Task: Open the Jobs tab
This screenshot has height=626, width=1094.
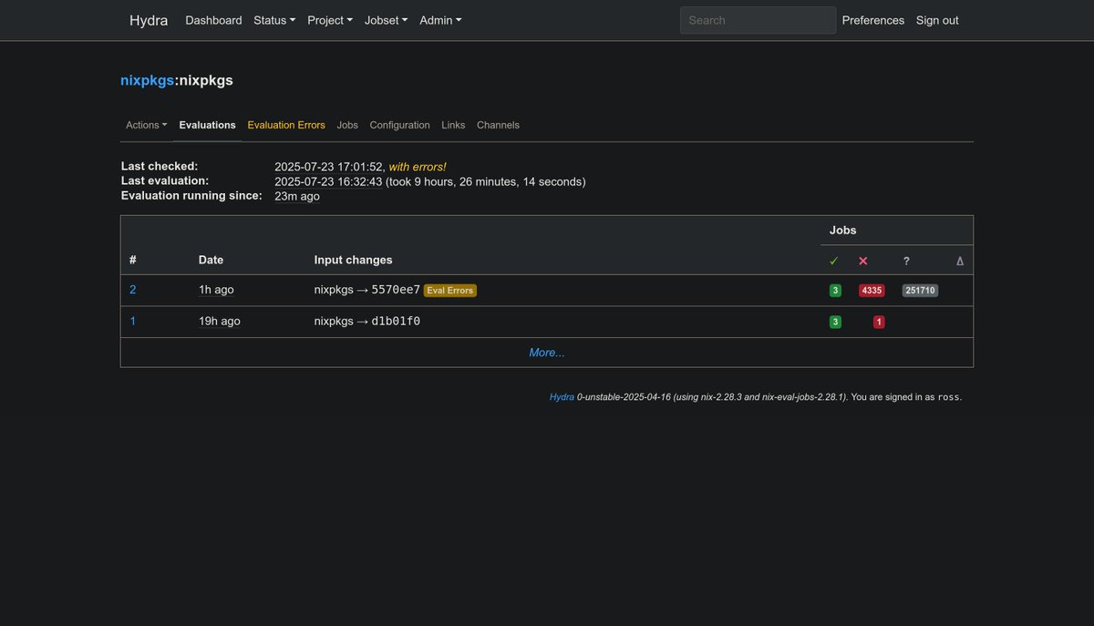Action: tap(347, 125)
